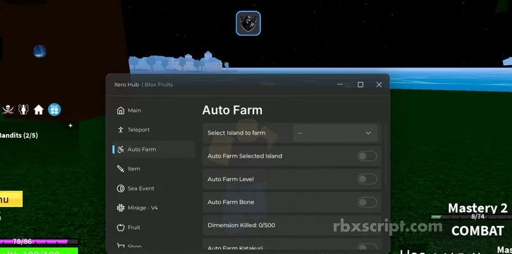Switch to the Fruit tab
This screenshot has height=254, width=512.
(154, 227)
